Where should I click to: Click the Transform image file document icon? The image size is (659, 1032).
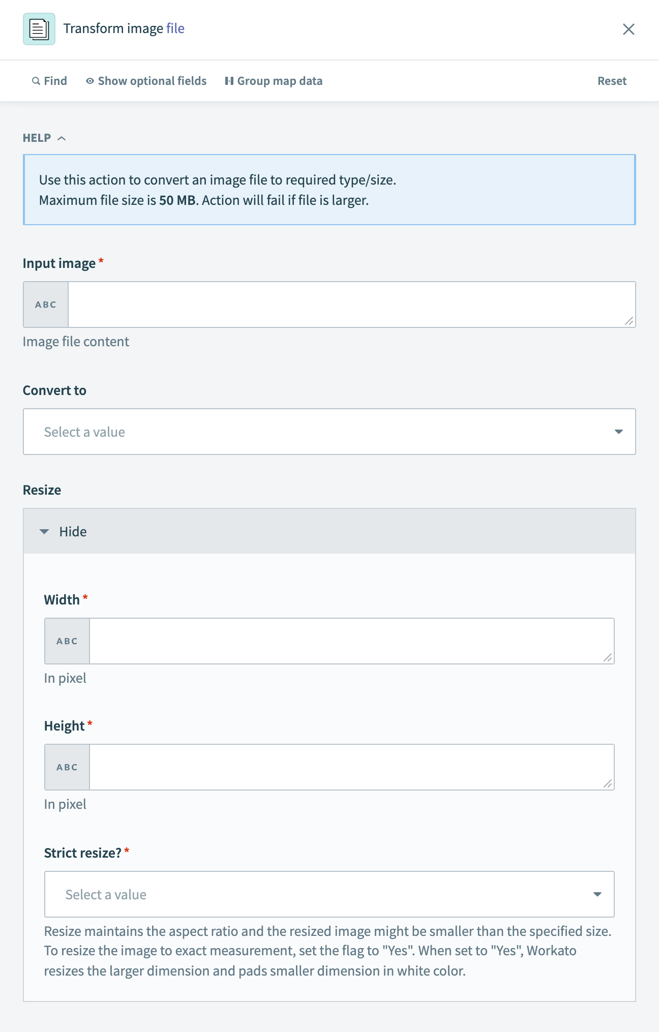(x=39, y=29)
